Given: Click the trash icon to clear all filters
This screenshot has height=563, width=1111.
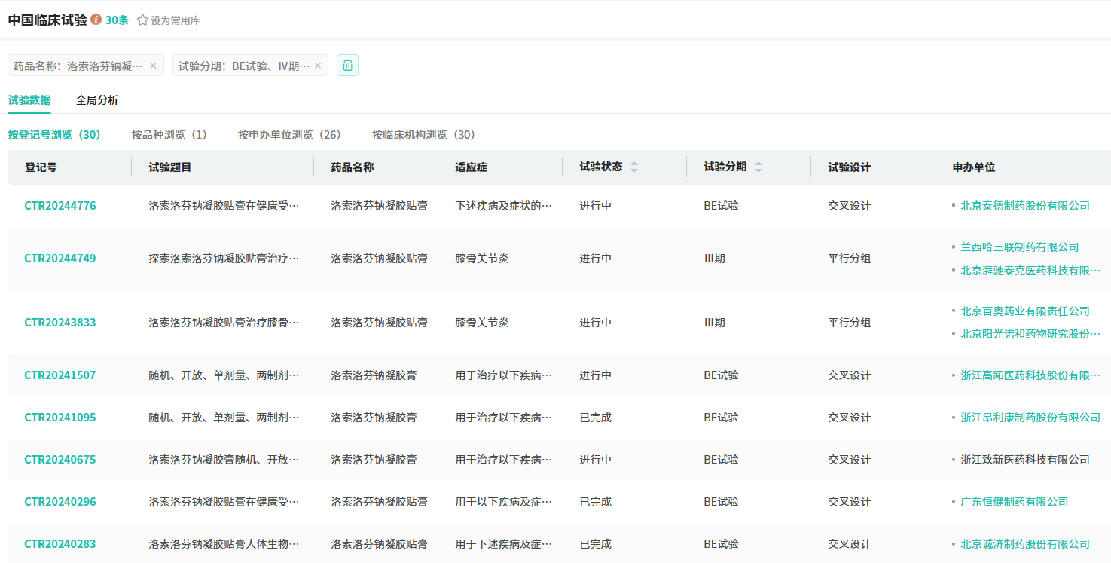Looking at the screenshot, I should 347,66.
